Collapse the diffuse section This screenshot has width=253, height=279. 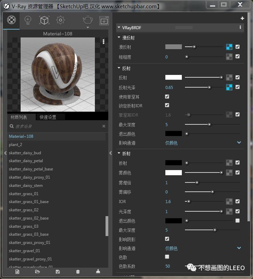coord(119,37)
